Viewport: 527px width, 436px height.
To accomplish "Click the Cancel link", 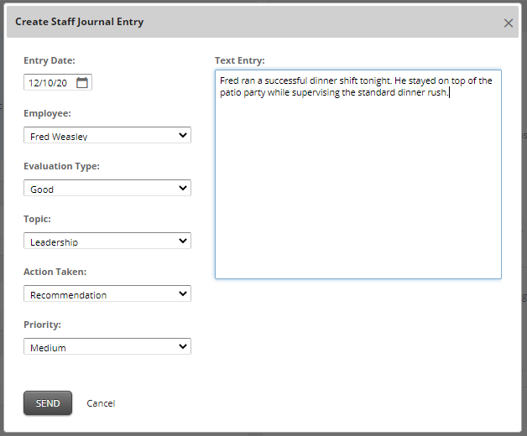I will pyautogui.click(x=101, y=403).
